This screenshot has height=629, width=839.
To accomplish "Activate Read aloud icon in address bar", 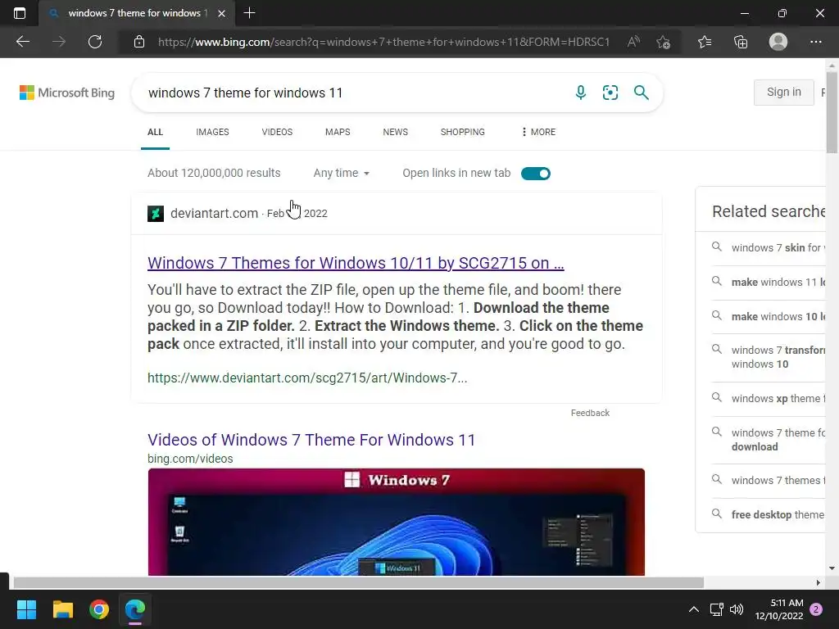I will click(x=633, y=42).
